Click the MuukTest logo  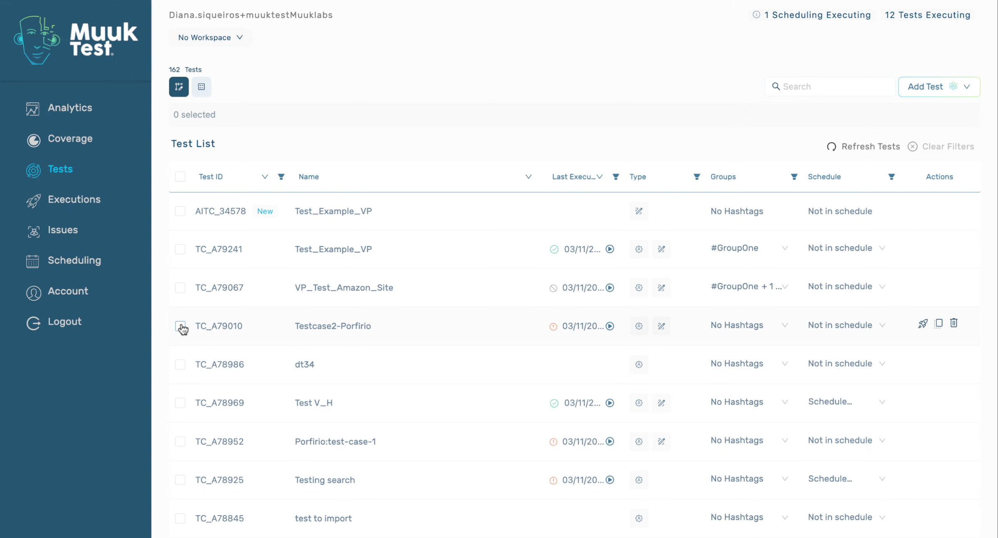tap(75, 40)
